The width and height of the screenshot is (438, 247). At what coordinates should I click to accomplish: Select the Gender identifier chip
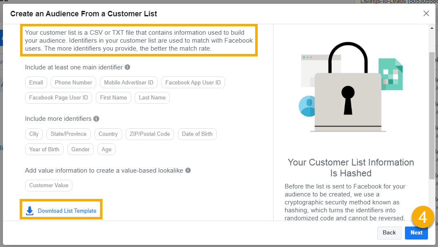click(x=80, y=149)
